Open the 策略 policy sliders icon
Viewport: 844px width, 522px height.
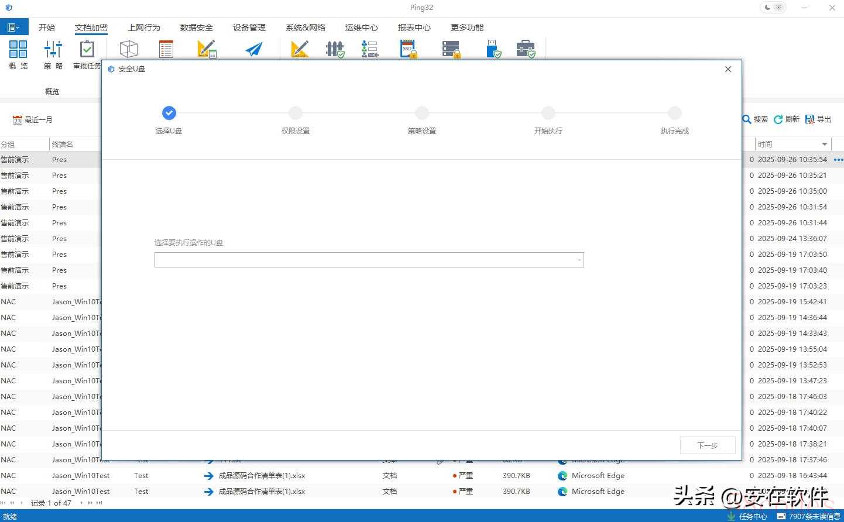pos(53,49)
